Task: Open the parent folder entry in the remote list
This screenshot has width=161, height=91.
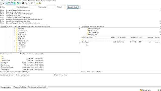Action: [x=83, y=40]
